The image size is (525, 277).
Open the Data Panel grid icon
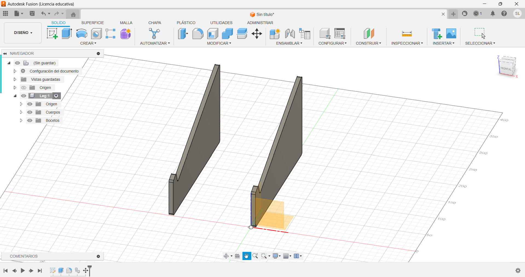click(x=5, y=13)
